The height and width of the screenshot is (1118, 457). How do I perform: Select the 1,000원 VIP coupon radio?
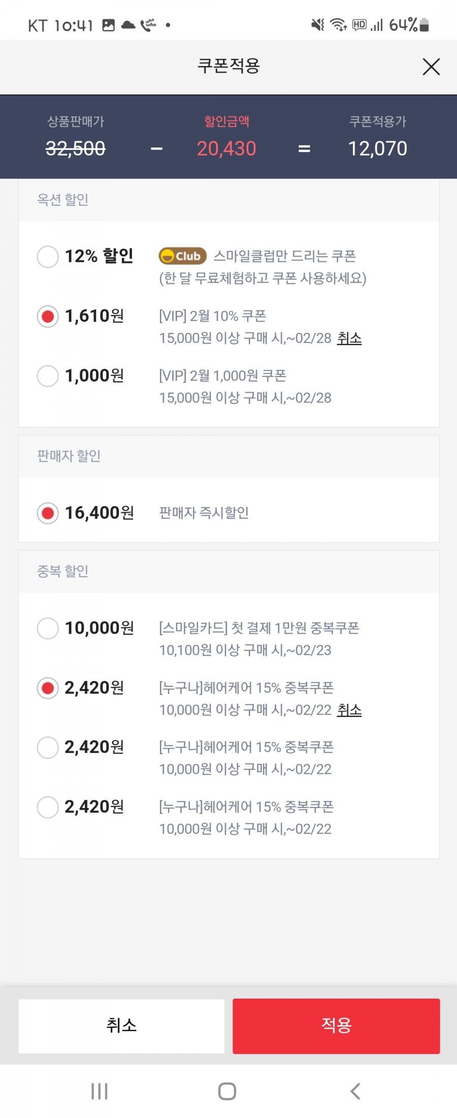click(48, 376)
